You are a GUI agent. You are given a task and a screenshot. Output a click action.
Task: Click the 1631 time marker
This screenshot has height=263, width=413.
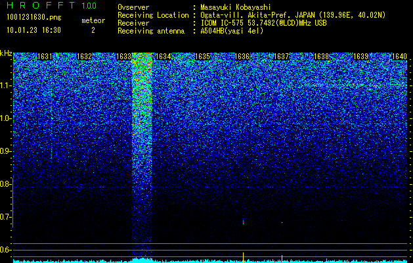pyautogui.click(x=45, y=57)
